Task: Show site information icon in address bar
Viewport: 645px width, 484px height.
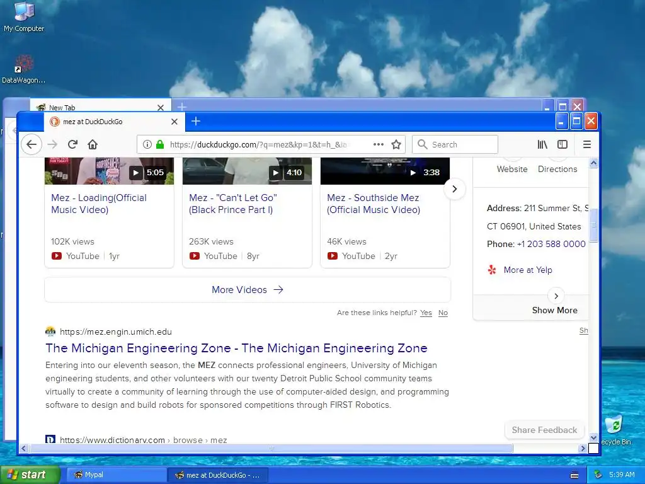Action: coord(147,144)
